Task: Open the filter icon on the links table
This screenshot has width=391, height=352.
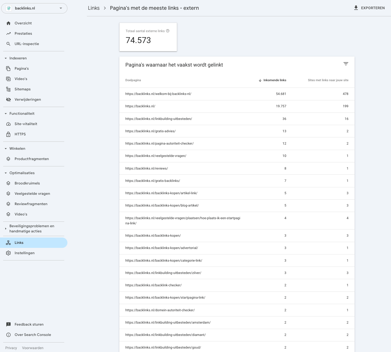Action: (346, 64)
